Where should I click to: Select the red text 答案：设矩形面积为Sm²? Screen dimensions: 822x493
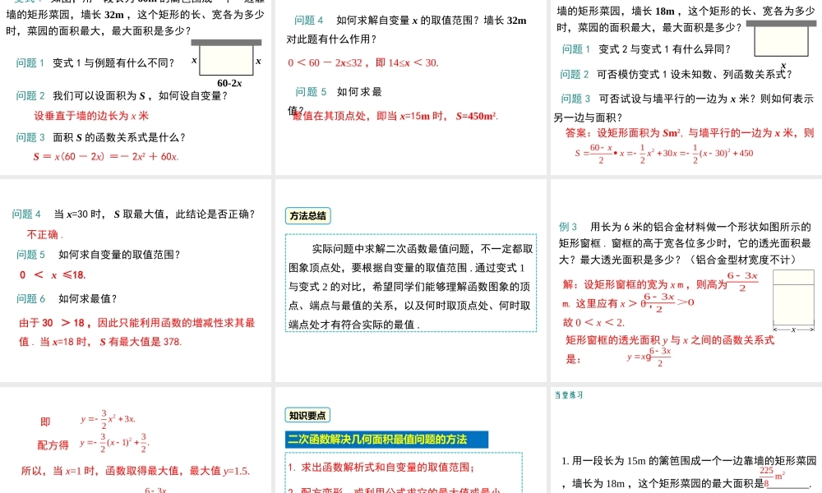pyautogui.click(x=690, y=133)
